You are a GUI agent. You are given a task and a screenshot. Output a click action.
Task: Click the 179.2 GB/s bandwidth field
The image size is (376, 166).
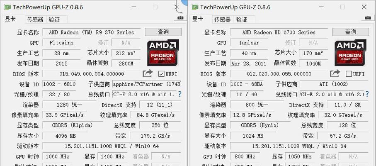click(x=155, y=136)
